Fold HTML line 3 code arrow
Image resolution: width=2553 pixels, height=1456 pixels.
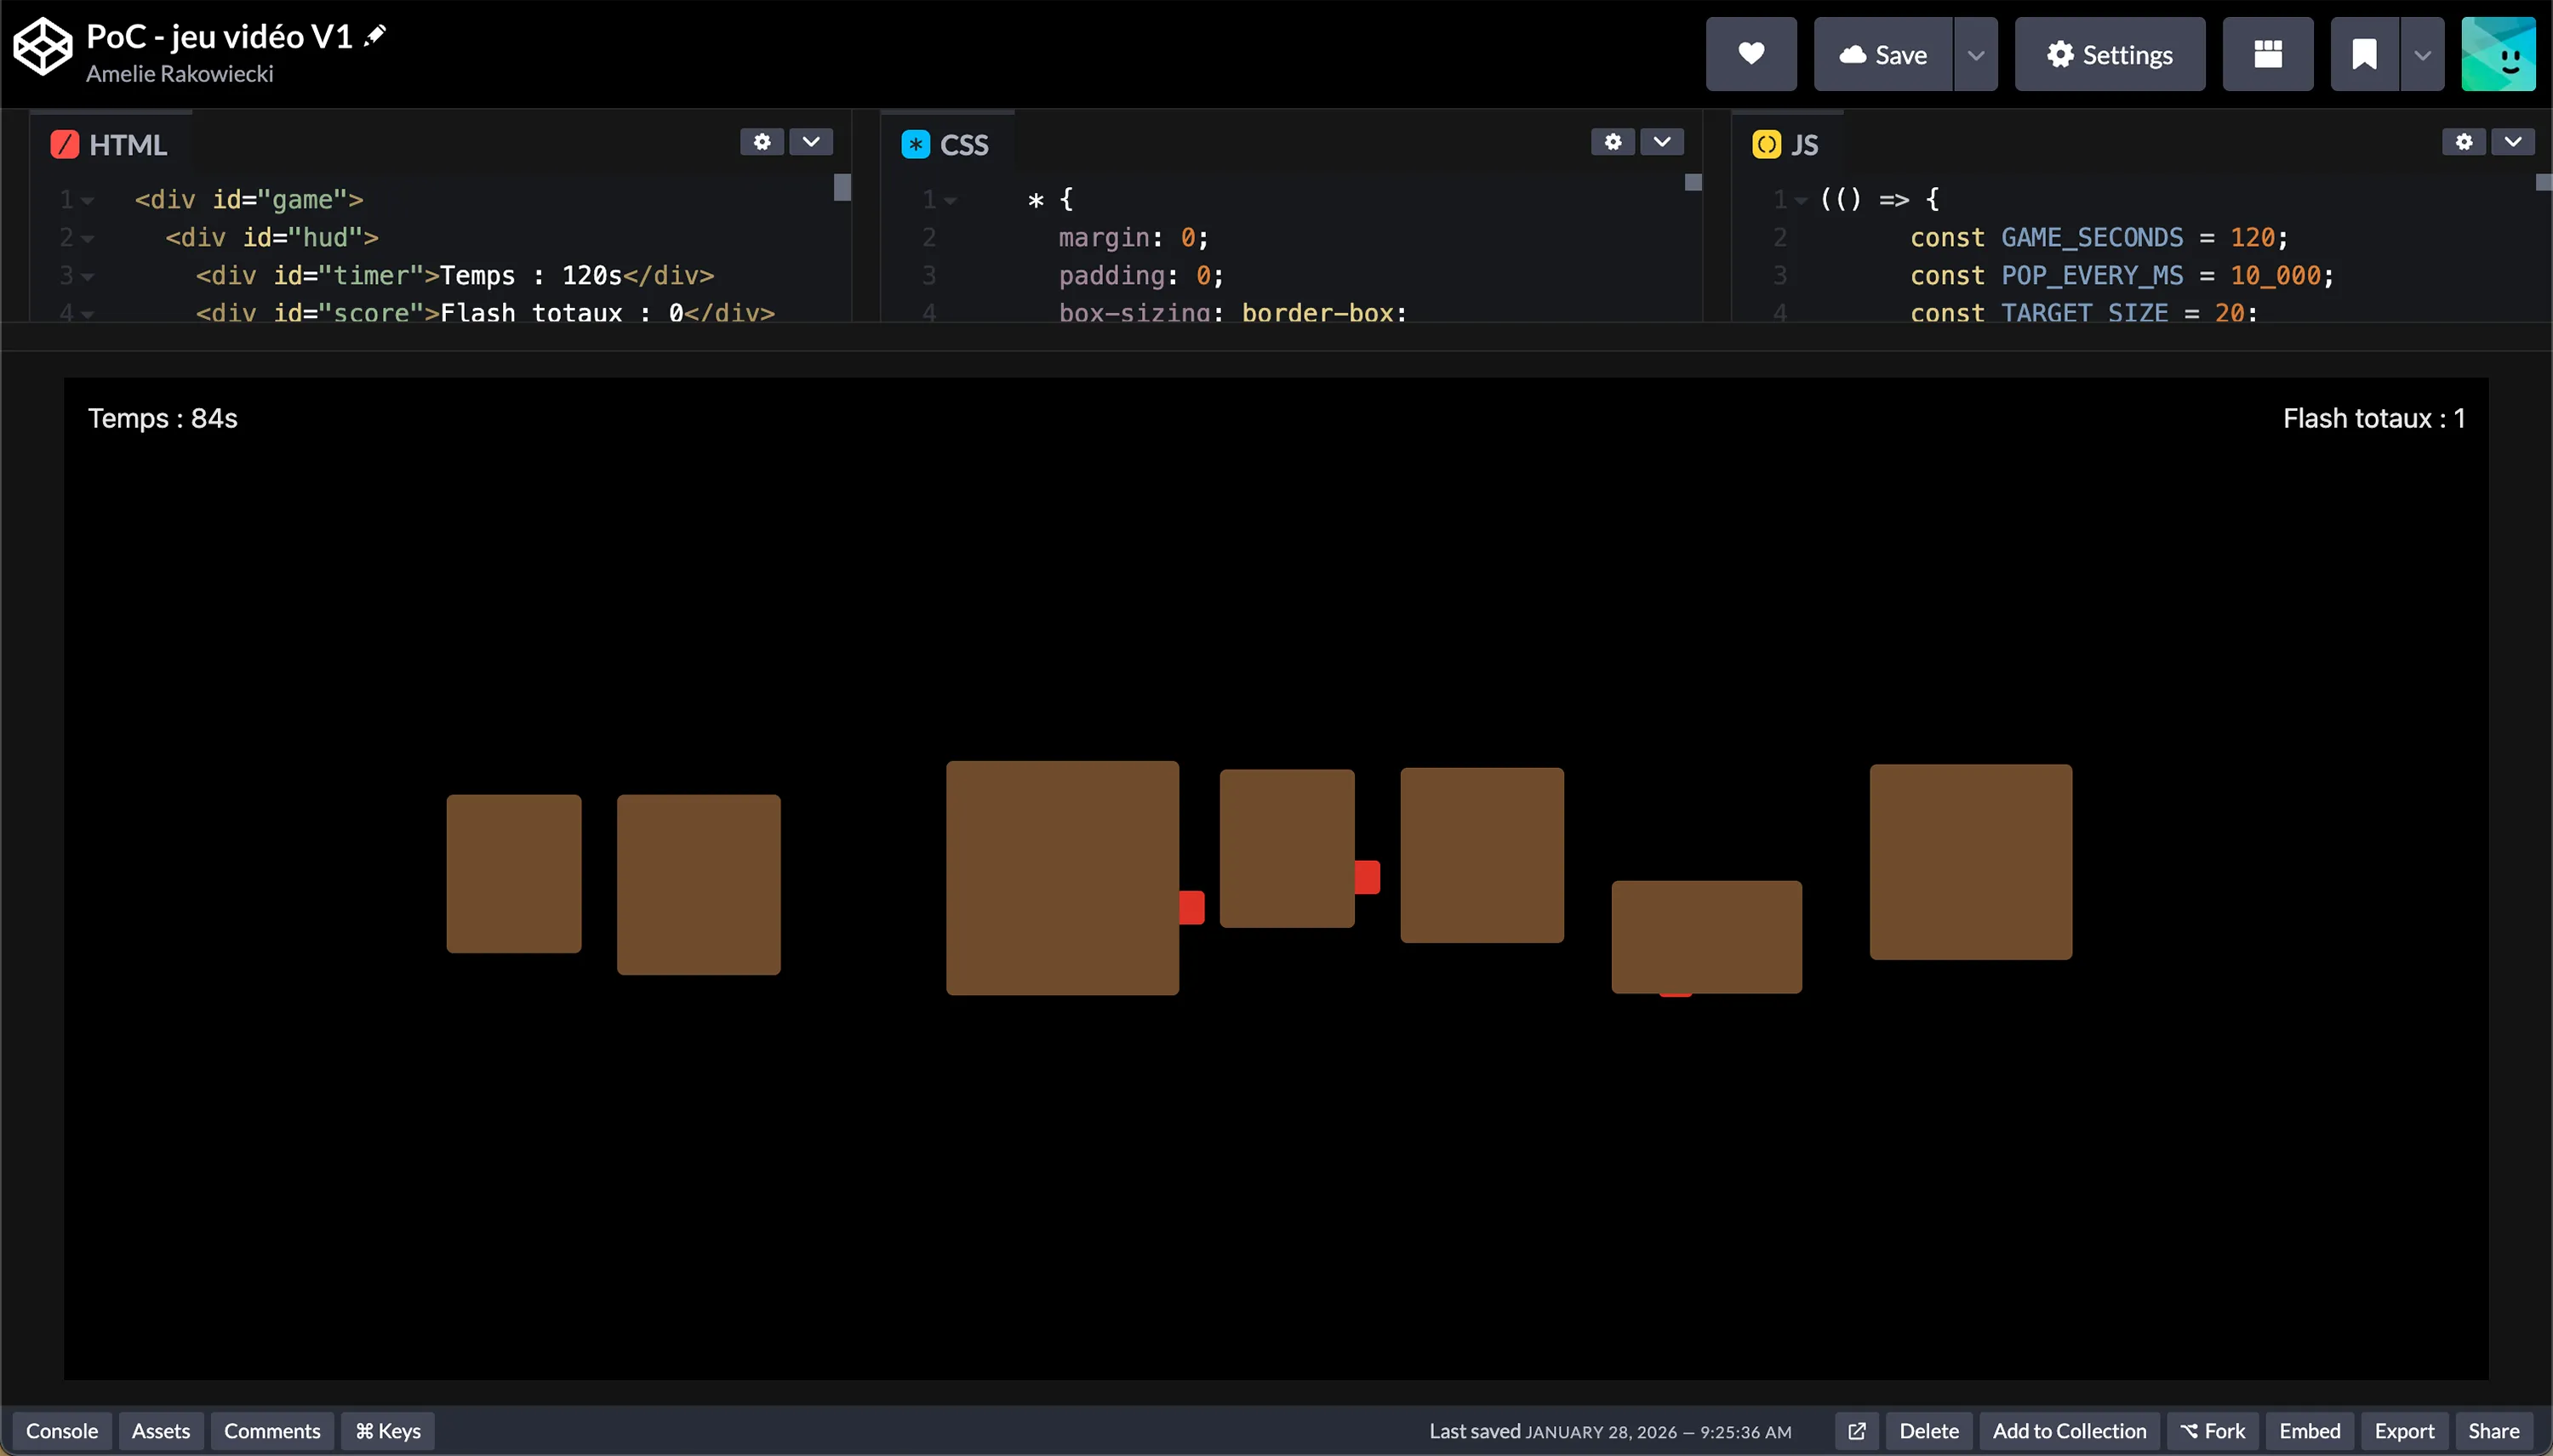pyautogui.click(x=88, y=277)
